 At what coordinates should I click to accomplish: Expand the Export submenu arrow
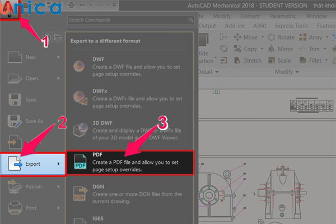(58, 164)
